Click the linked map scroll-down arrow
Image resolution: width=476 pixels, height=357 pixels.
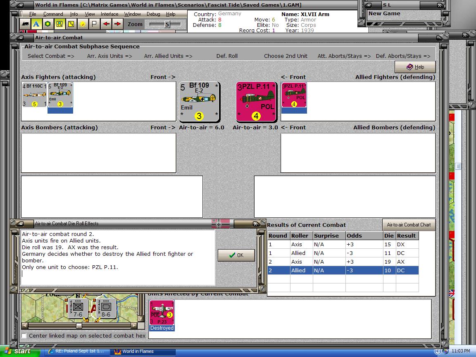point(140,319)
